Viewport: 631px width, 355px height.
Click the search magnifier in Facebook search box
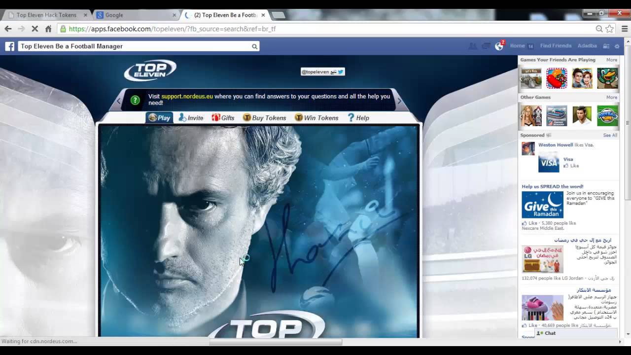pos(254,46)
